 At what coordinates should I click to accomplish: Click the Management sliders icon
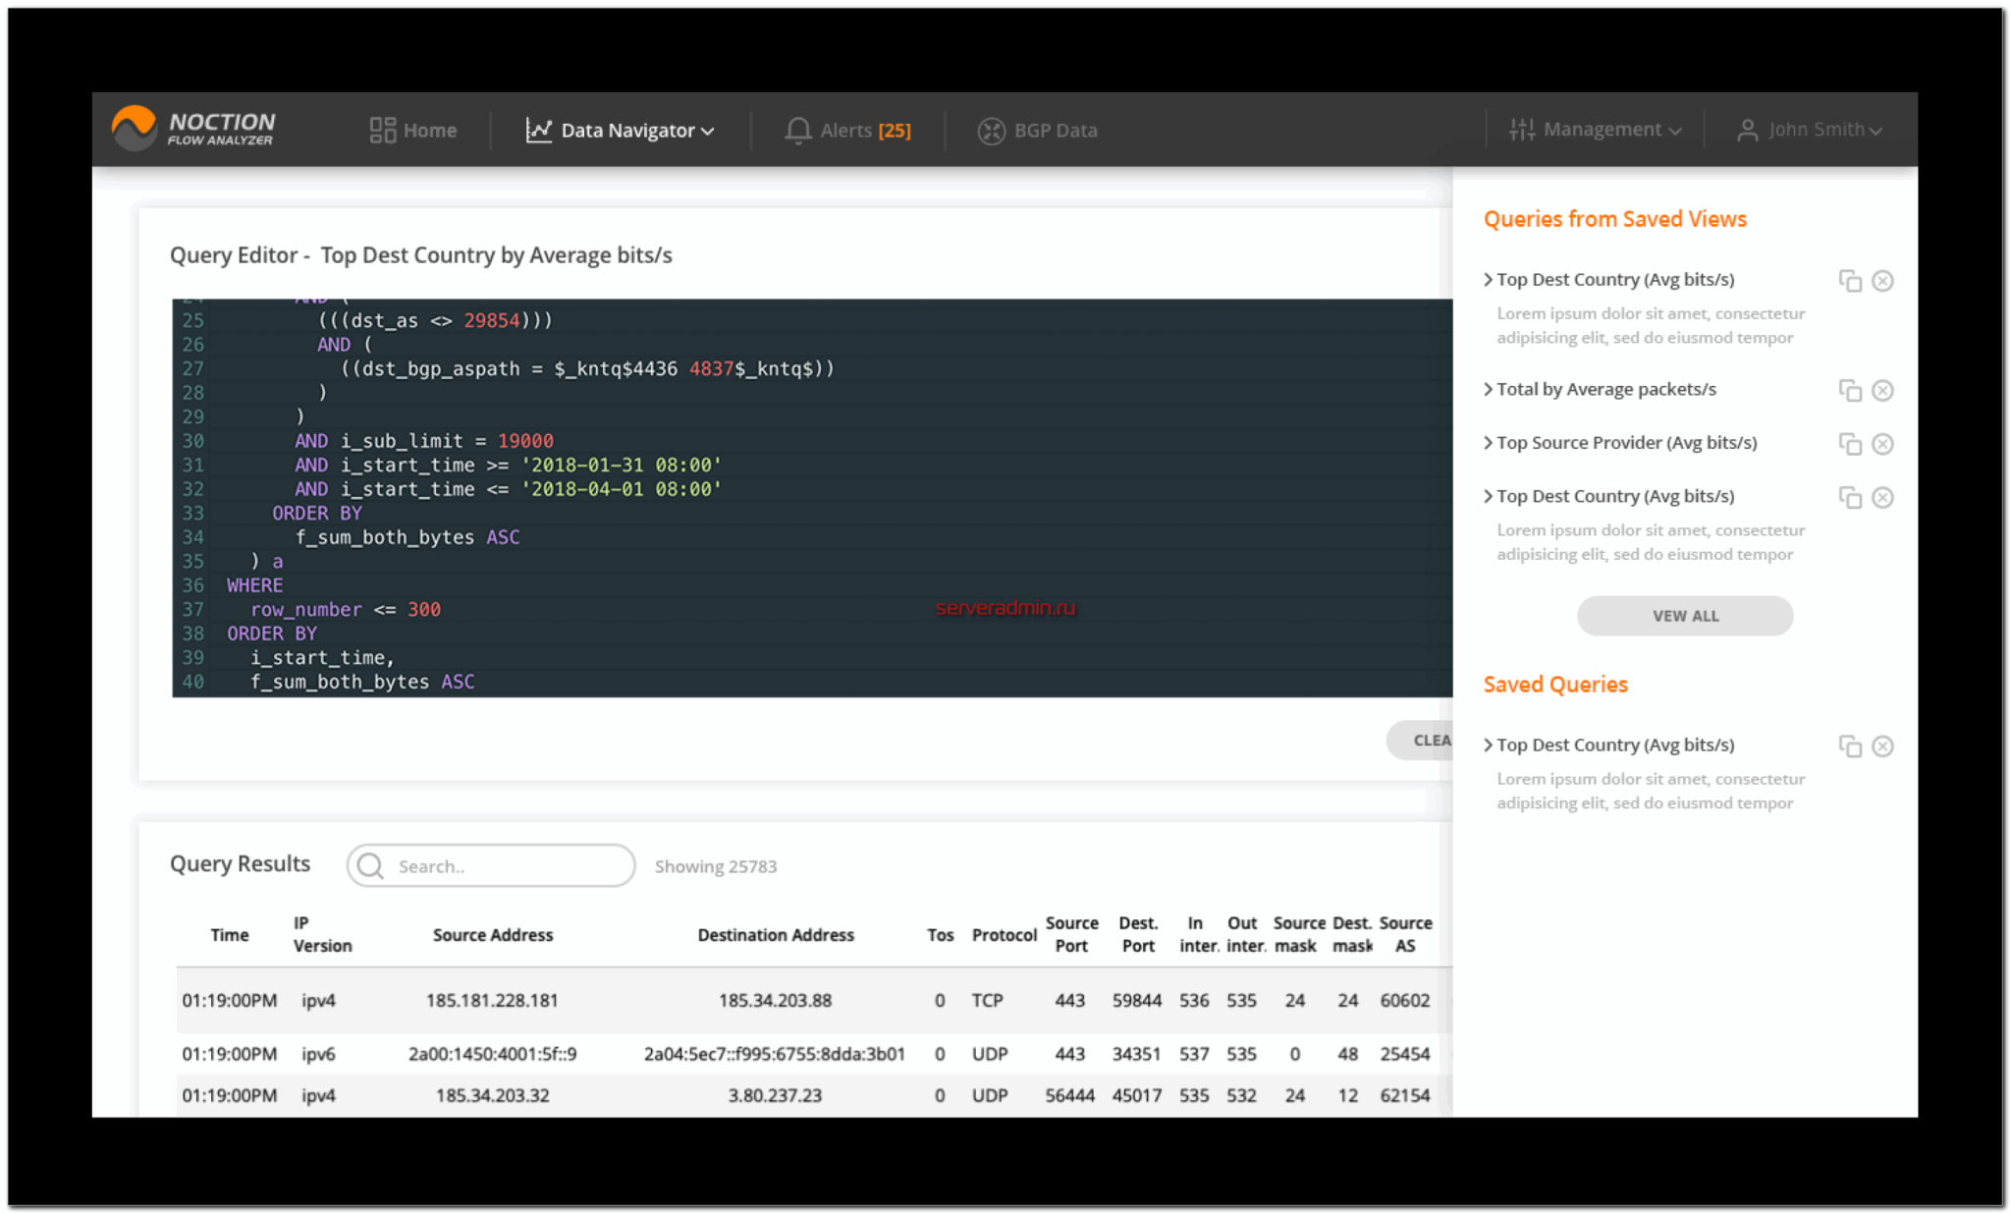tap(1522, 129)
